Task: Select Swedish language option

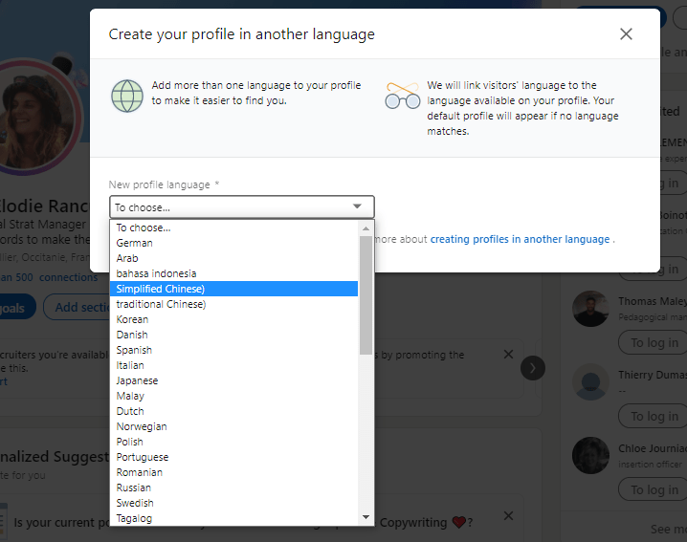Action: [234, 504]
